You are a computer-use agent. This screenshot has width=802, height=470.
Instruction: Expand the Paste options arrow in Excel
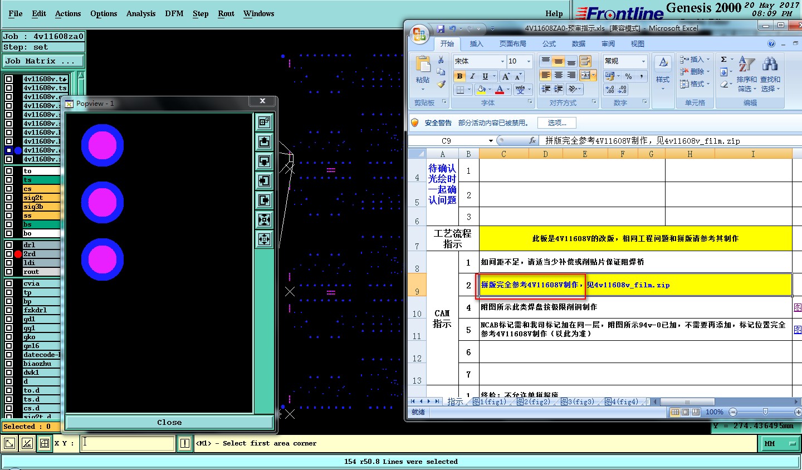click(x=423, y=89)
